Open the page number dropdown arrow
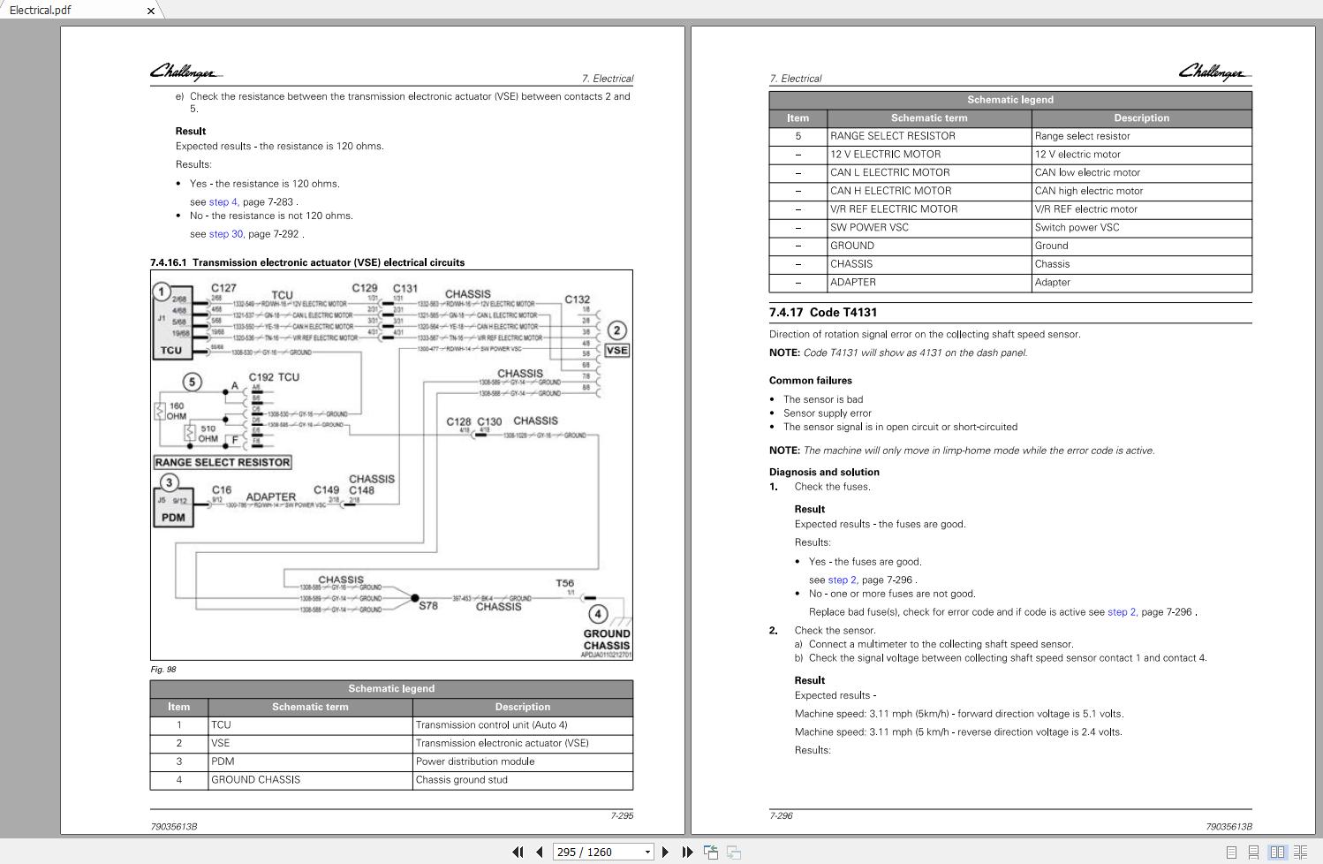The width and height of the screenshot is (1323, 864). [647, 852]
